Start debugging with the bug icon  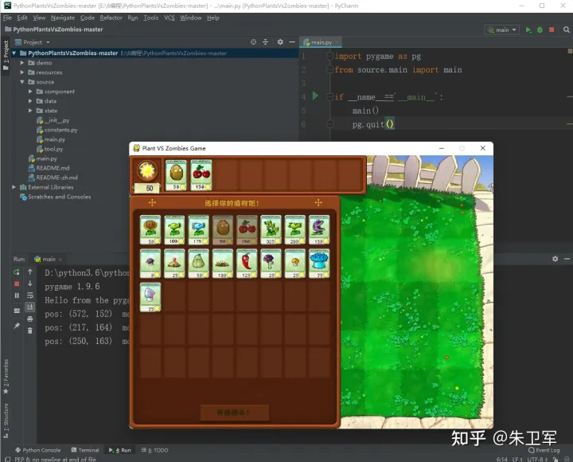(x=540, y=29)
